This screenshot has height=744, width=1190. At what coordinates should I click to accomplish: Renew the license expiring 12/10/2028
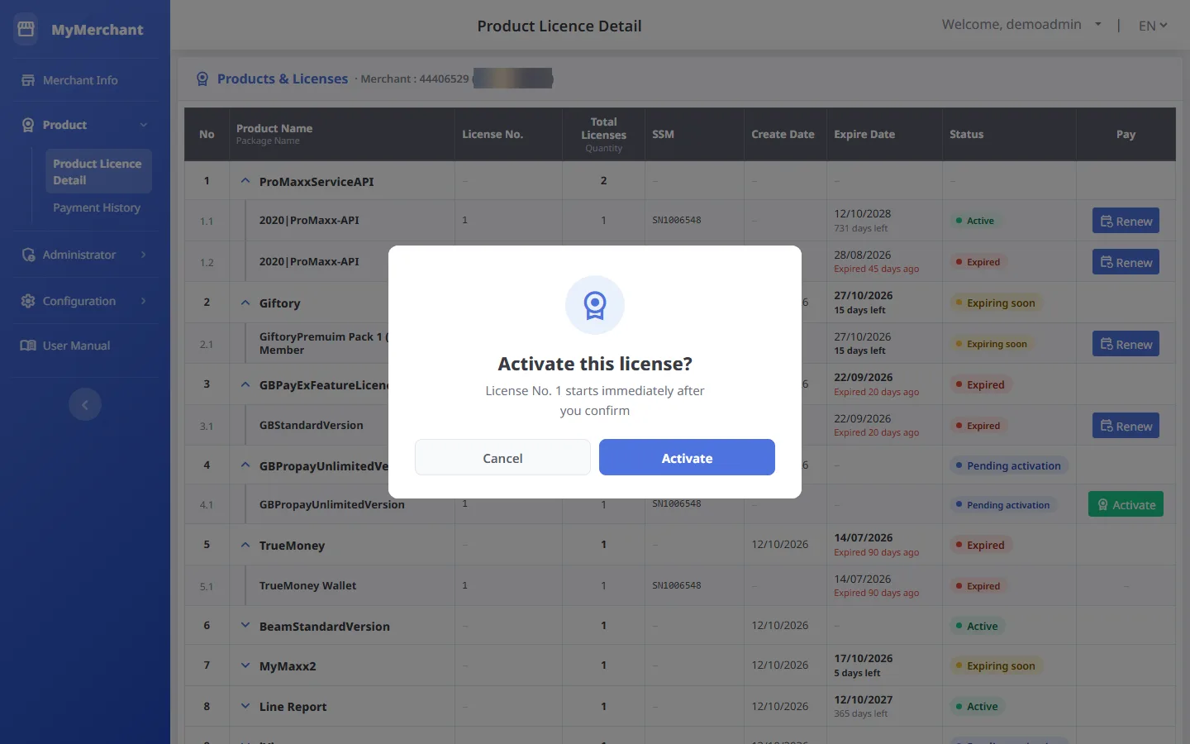pos(1126,221)
